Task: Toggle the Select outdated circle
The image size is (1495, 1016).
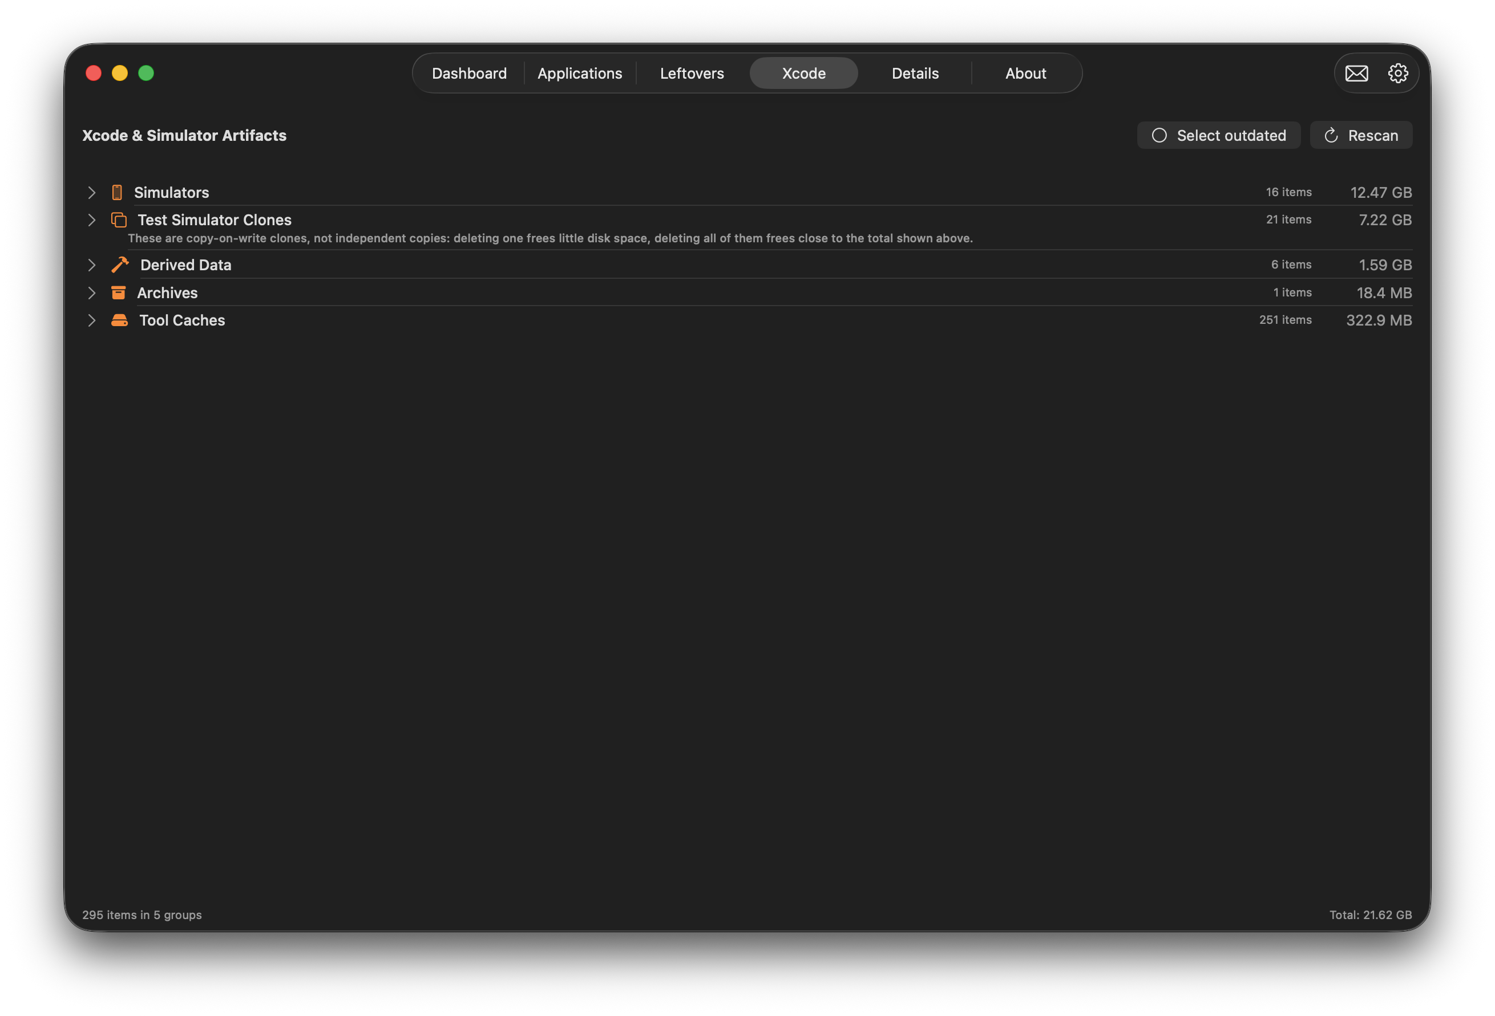Action: point(1158,135)
